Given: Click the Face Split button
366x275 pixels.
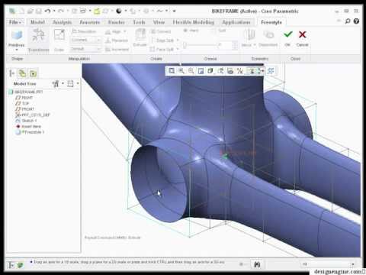Looking at the screenshot, I should (162, 49).
